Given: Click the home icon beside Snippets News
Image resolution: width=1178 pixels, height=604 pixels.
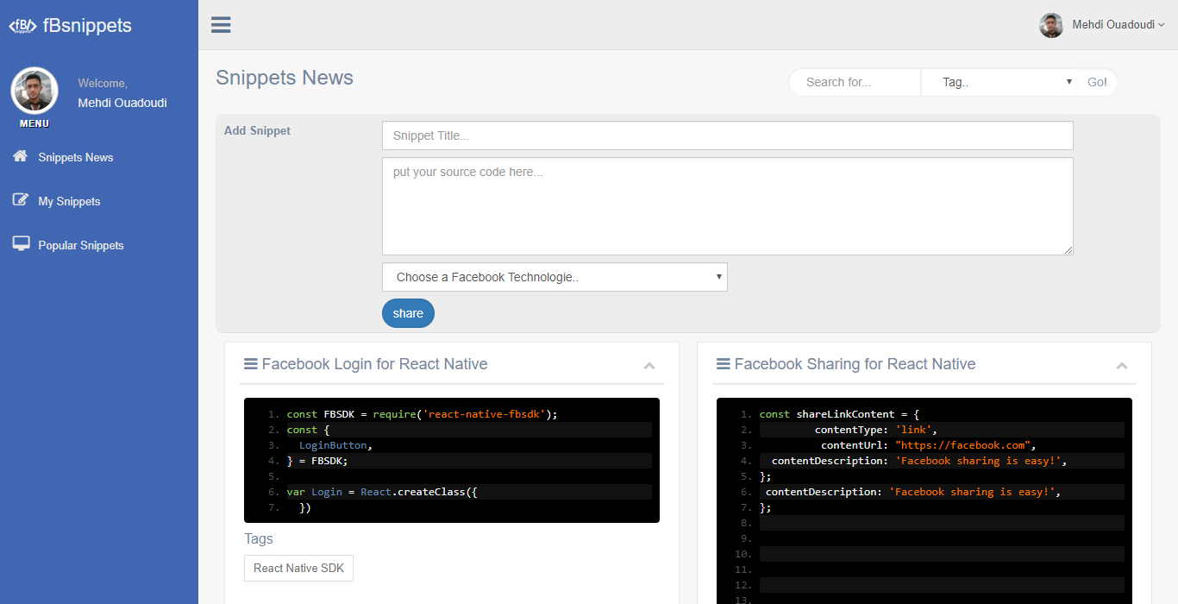Looking at the screenshot, I should (x=21, y=156).
